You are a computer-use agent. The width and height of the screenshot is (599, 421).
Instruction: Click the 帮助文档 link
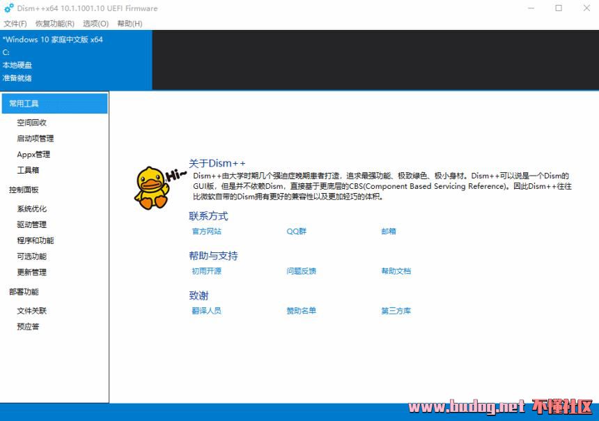(x=396, y=271)
